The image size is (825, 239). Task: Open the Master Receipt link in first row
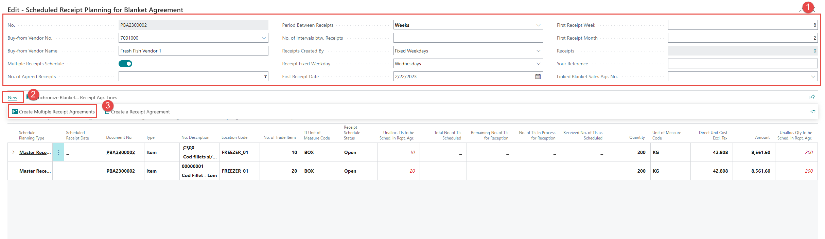tap(35, 152)
